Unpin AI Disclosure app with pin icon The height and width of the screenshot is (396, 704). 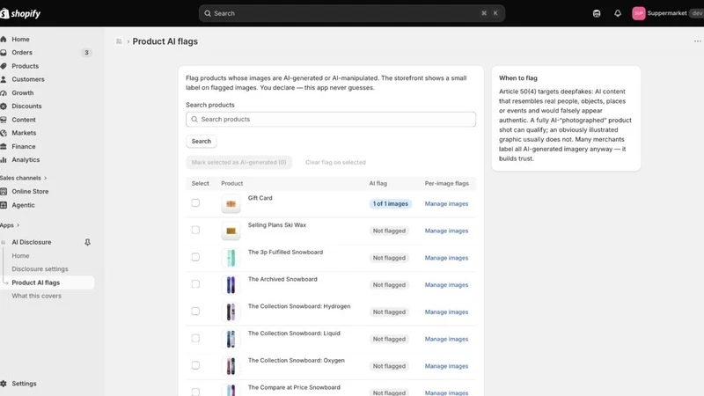click(x=87, y=242)
